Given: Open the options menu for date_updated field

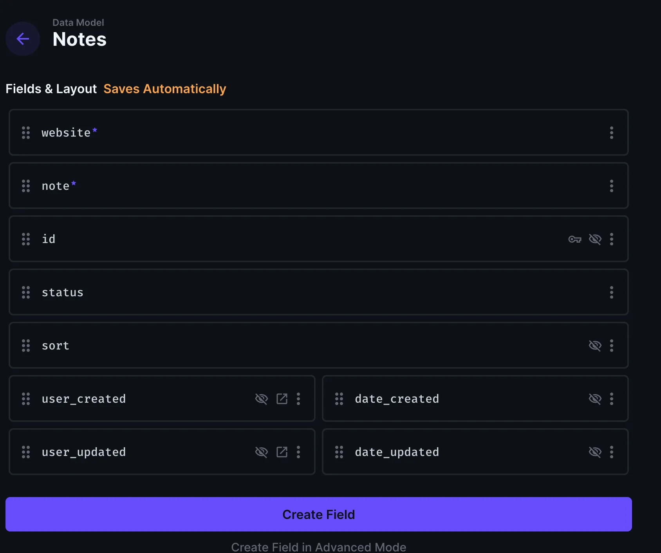Looking at the screenshot, I should point(611,452).
